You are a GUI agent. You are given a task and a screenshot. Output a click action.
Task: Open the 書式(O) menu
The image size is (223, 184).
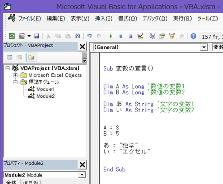(128, 18)
